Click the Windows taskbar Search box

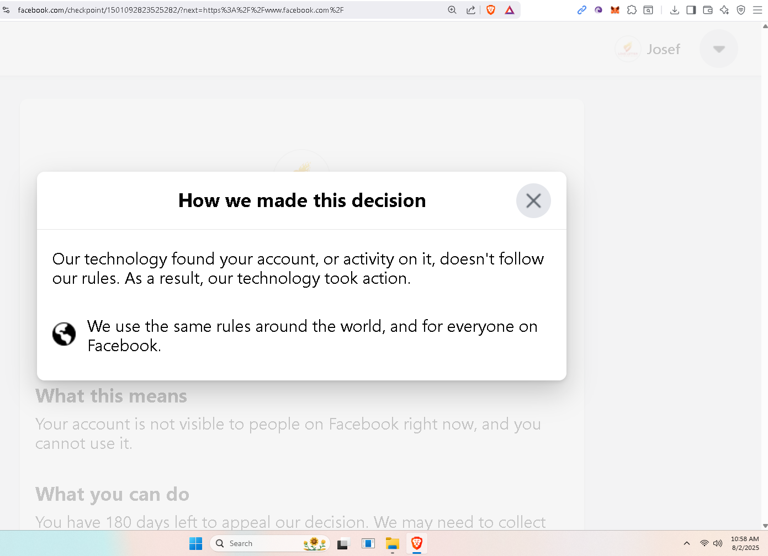pos(269,543)
